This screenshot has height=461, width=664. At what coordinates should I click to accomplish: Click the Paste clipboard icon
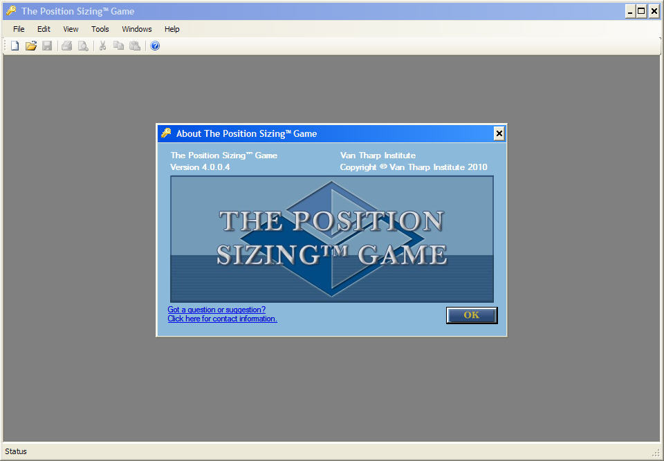coord(135,46)
